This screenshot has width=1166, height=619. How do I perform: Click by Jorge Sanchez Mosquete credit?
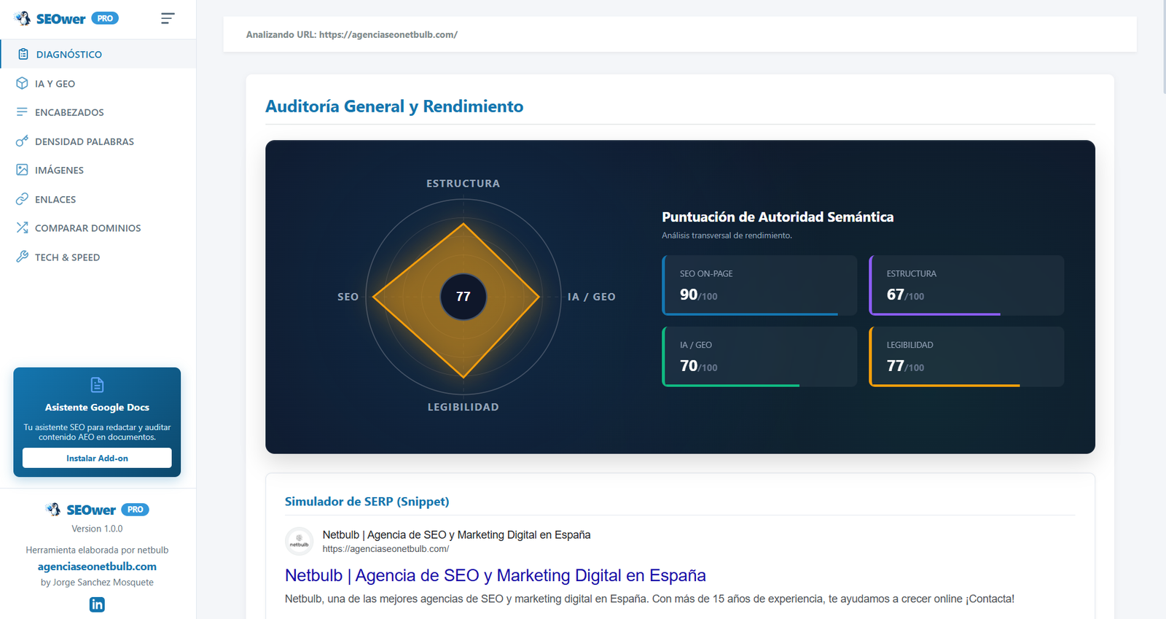tap(97, 583)
